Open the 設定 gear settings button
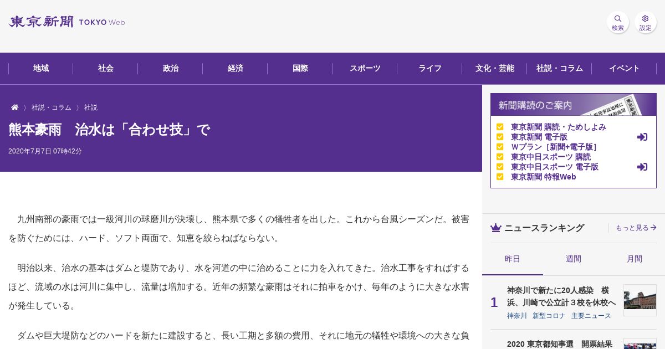 (646, 23)
